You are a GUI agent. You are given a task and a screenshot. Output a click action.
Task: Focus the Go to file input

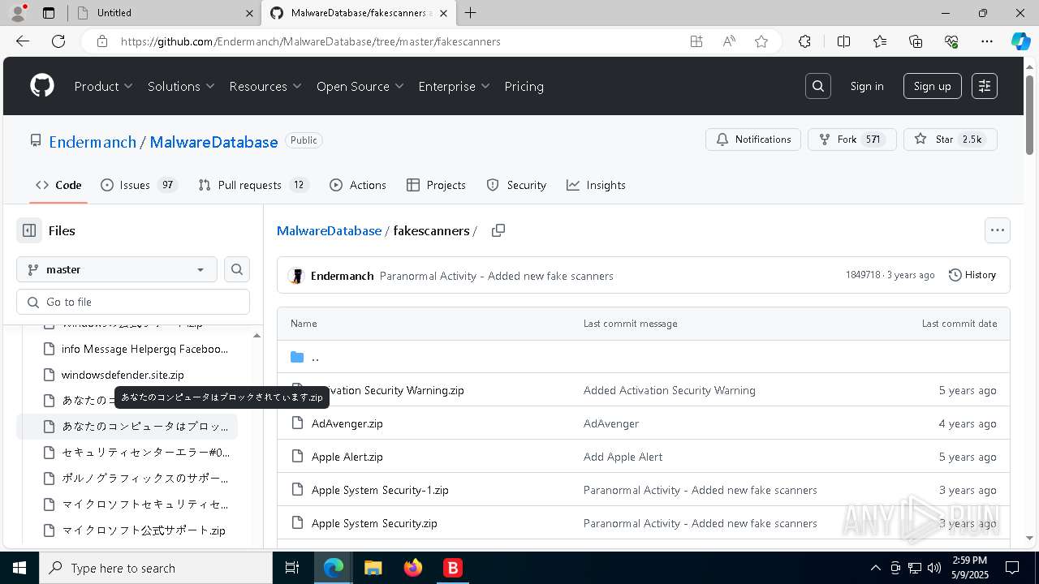133,302
